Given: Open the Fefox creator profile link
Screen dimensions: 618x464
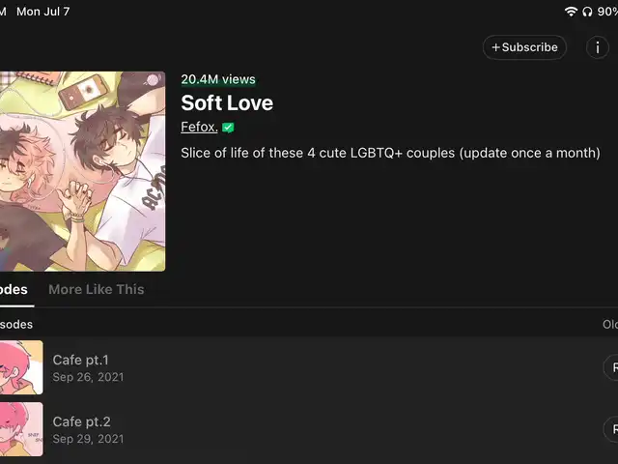Looking at the screenshot, I should [199, 128].
